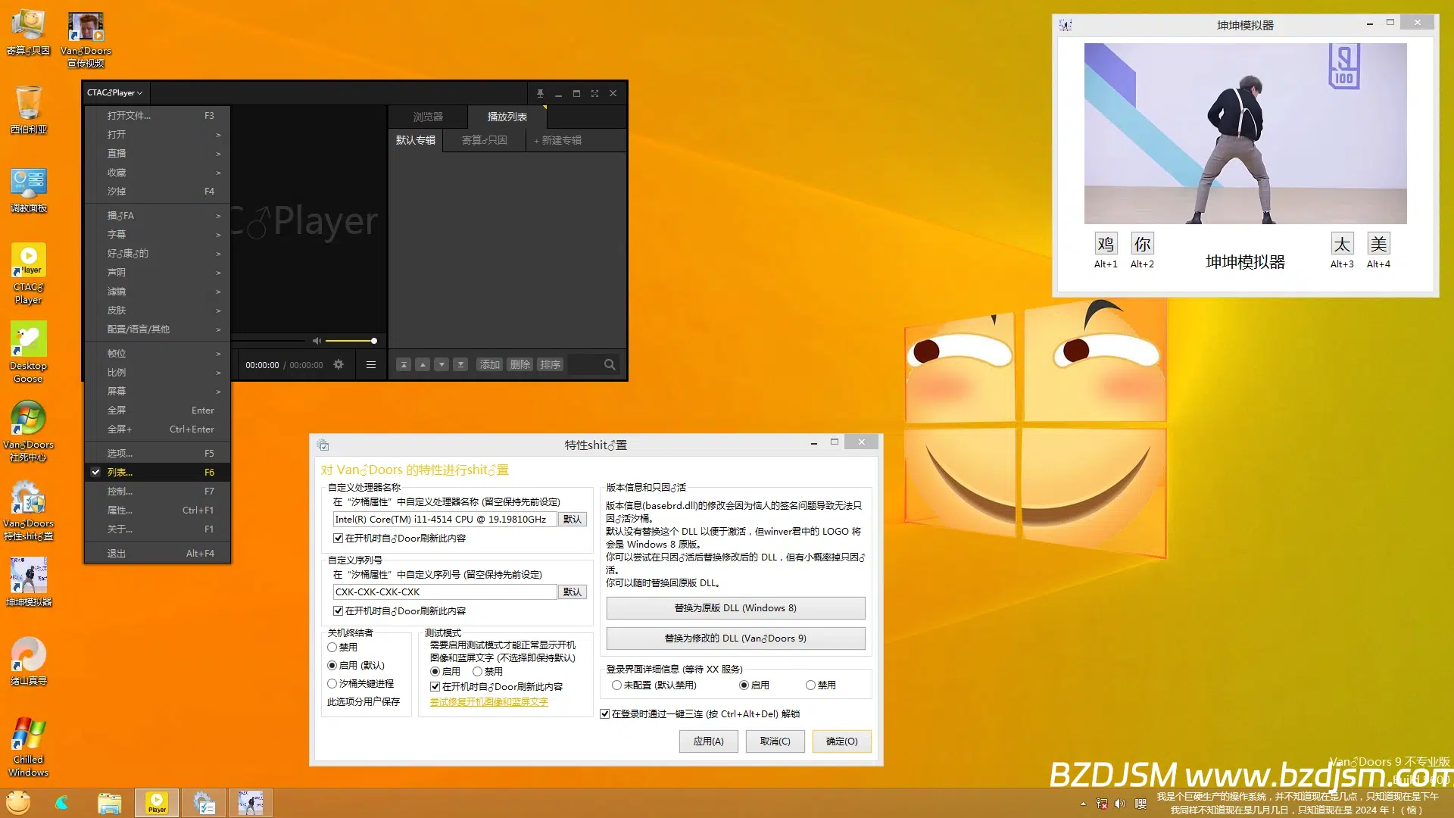Mute the player volume speaker icon
This screenshot has height=818, width=1454.
(317, 341)
